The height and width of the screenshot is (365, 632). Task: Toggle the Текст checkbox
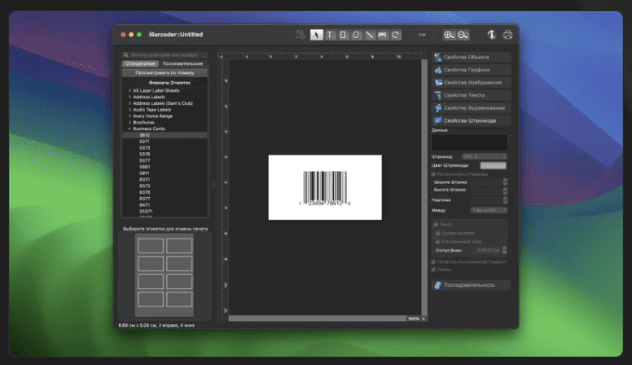pyautogui.click(x=436, y=225)
